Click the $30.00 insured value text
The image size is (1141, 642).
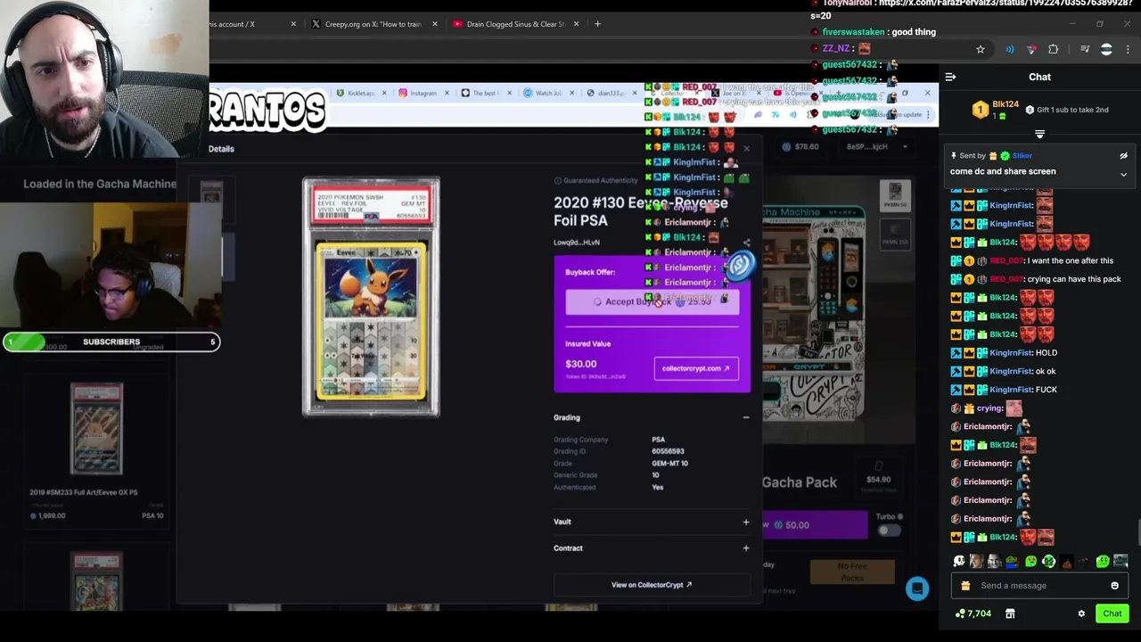pyautogui.click(x=580, y=364)
